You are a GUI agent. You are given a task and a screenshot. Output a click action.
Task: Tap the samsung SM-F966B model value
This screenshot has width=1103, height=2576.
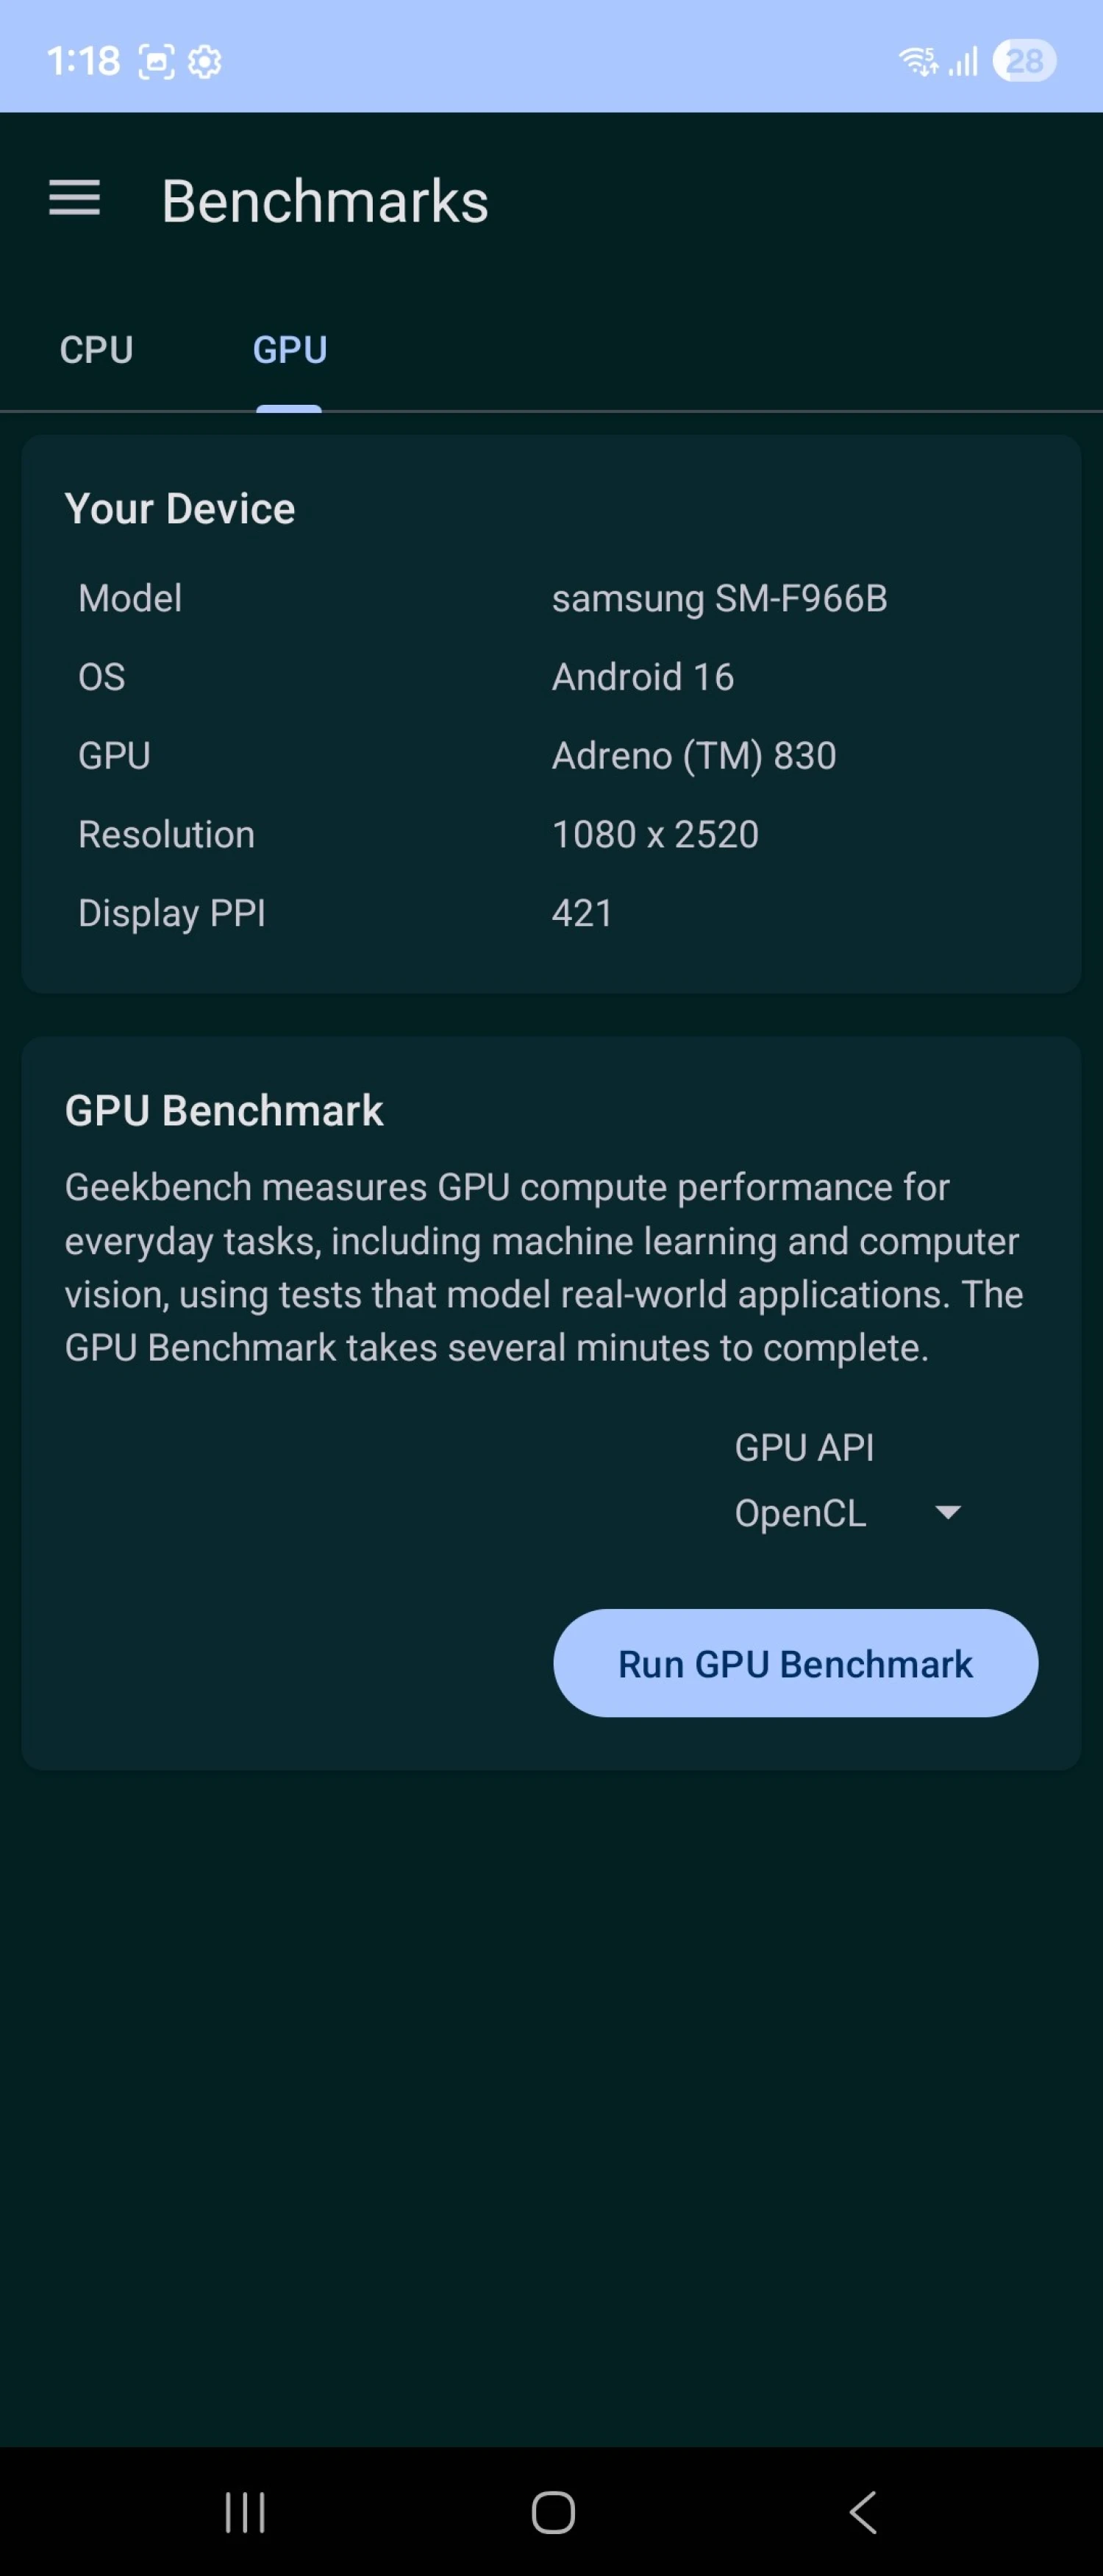point(719,598)
